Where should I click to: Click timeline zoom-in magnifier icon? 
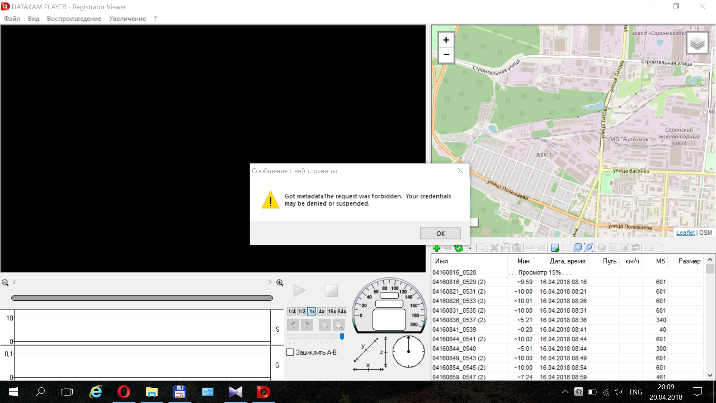pyautogui.click(x=280, y=282)
